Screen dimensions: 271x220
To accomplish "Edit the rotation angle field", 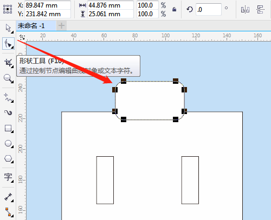I will (x=209, y=9).
